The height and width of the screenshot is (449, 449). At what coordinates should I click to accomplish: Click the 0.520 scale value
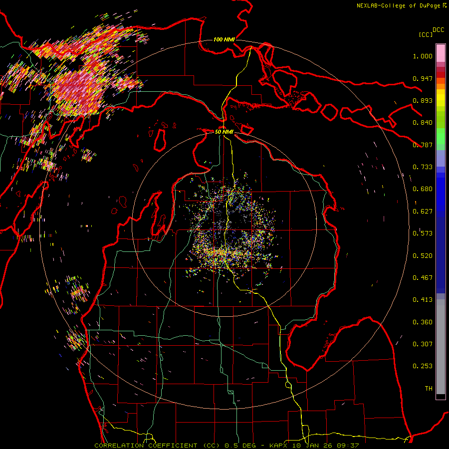(x=423, y=256)
